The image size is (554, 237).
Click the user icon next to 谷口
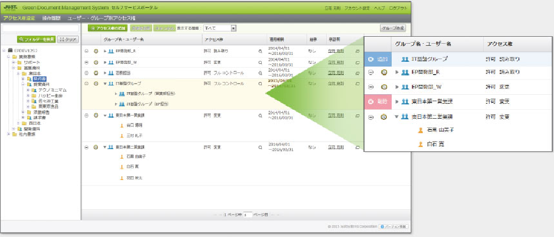[121, 125]
